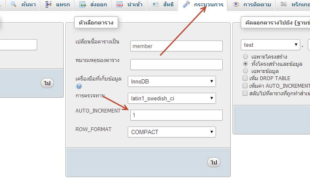The image size is (310, 183).
Task: Click the AUTO_INCREMENT value field
Action: pos(176,115)
